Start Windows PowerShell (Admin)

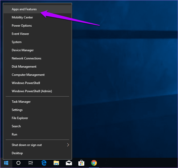[x=37, y=91]
